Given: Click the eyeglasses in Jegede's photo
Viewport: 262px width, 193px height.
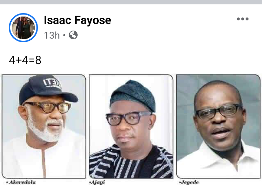Looking at the screenshot, I should click(218, 112).
